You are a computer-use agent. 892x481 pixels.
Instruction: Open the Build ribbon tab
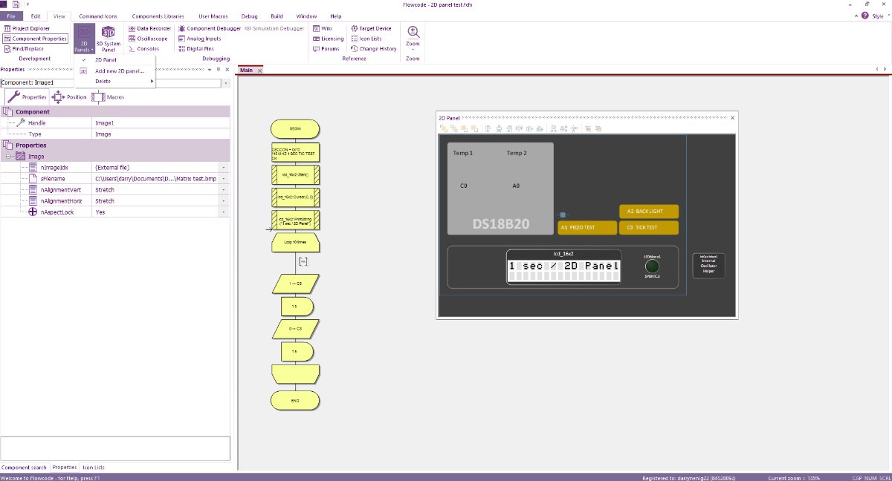tap(277, 16)
